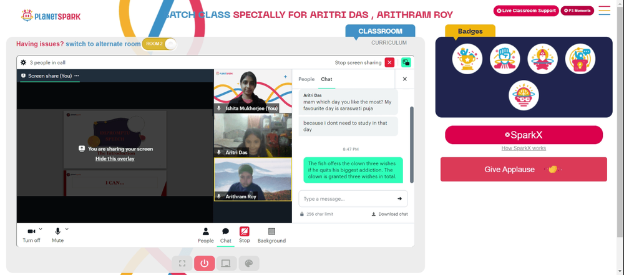Mute the microphone
Screen dimensions: 624x275
coord(57,236)
